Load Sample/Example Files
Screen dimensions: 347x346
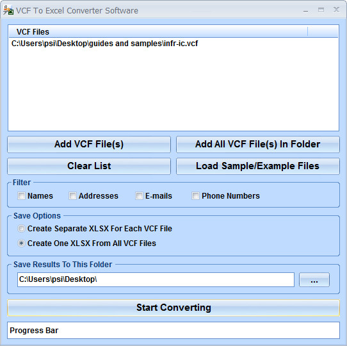coord(258,166)
